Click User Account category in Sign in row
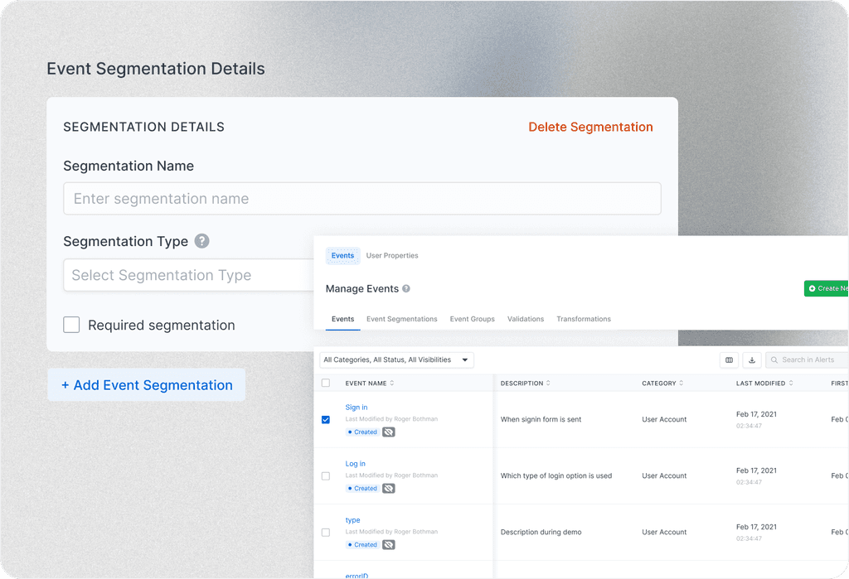 click(664, 419)
